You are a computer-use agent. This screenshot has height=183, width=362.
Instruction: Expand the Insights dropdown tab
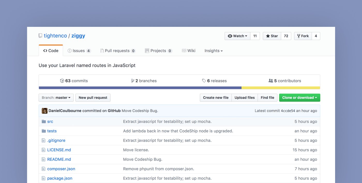pyautogui.click(x=214, y=51)
